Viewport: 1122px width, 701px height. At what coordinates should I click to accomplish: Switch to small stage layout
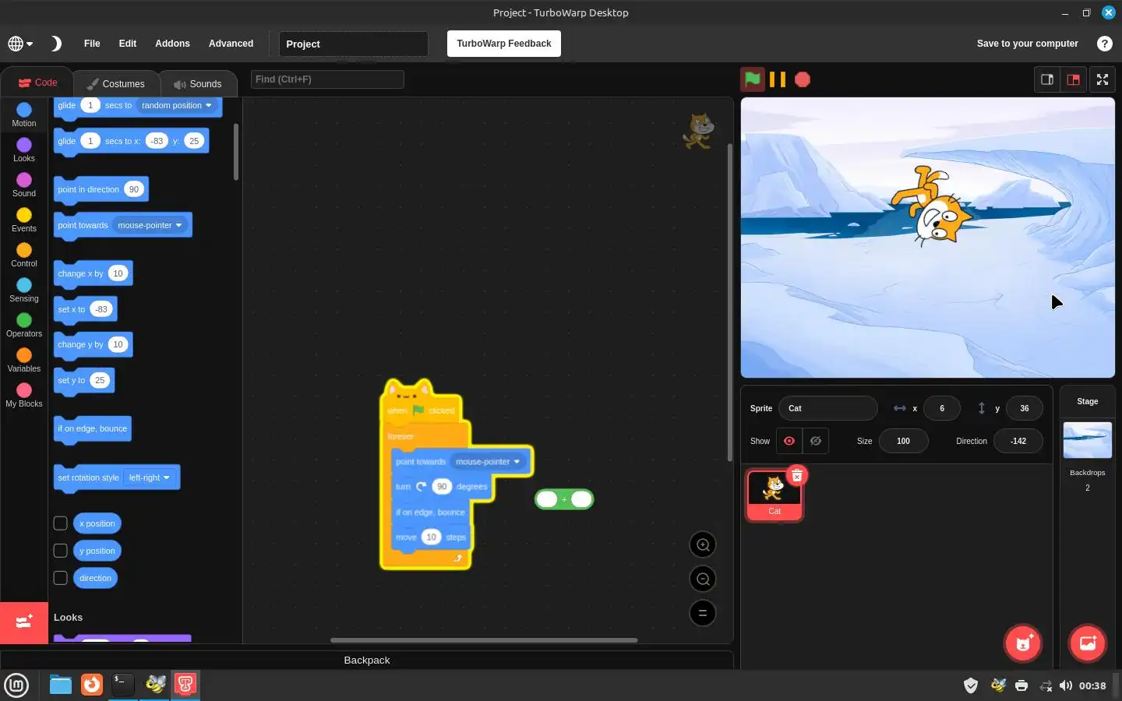pyautogui.click(x=1047, y=79)
